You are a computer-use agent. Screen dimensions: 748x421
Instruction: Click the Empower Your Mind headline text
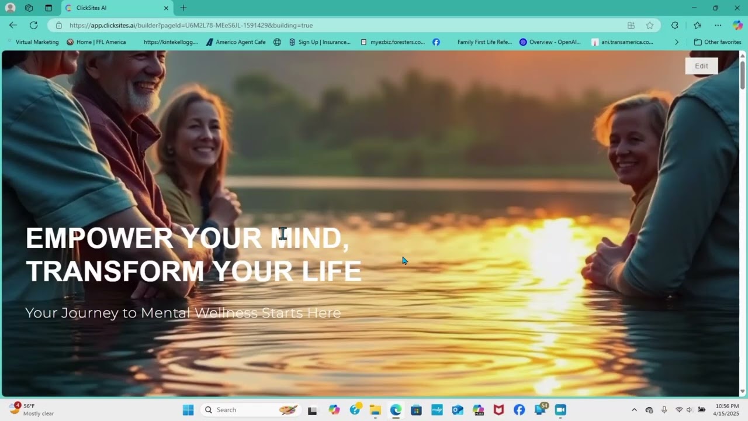(193, 255)
